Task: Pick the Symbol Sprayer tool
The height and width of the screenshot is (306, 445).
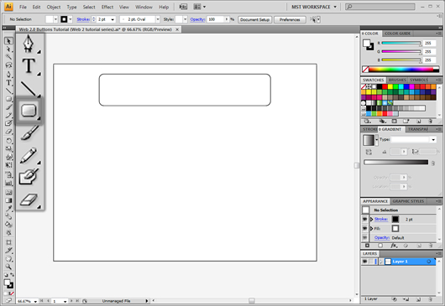Action: click(x=8, y=175)
